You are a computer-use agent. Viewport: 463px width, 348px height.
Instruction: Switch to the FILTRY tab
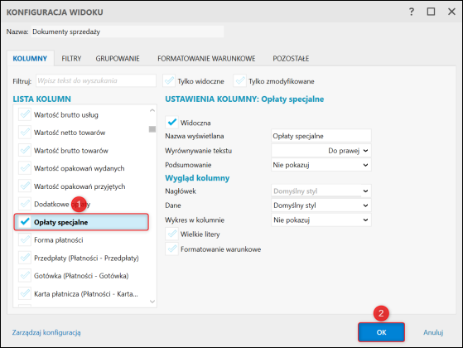pyautogui.click(x=71, y=59)
